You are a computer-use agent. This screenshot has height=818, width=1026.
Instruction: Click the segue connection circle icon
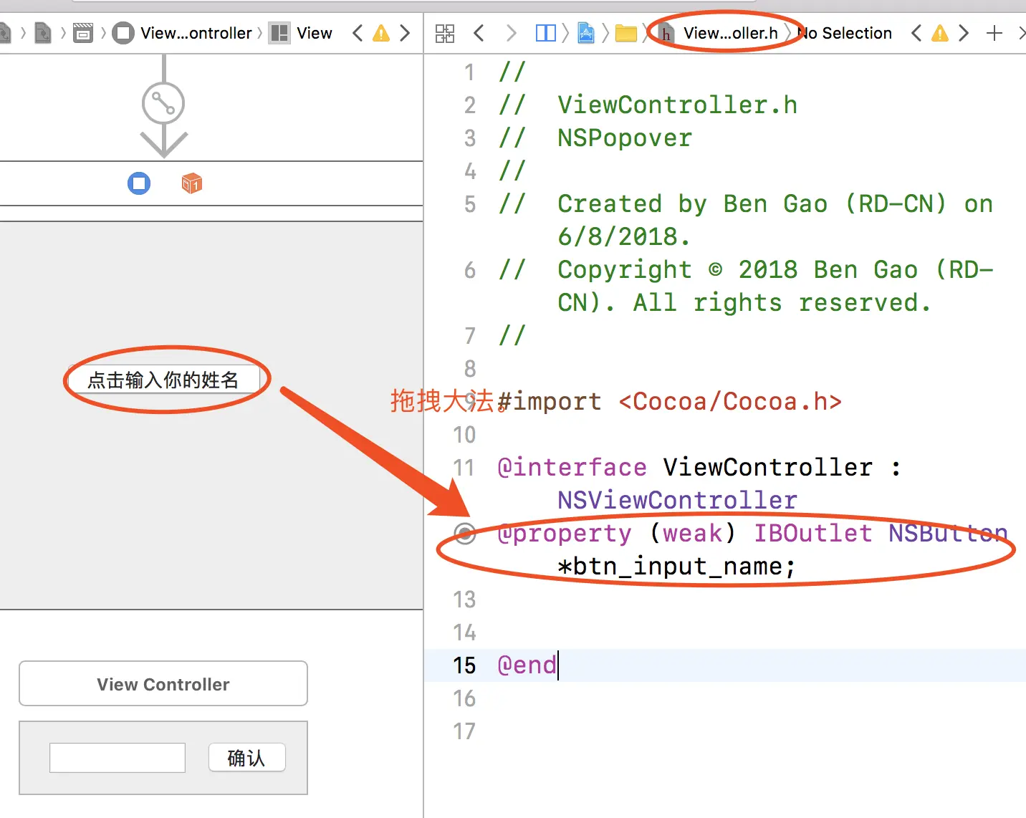163,104
